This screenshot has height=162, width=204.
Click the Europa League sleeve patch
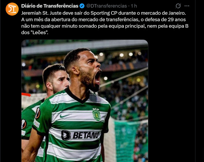point(38,113)
